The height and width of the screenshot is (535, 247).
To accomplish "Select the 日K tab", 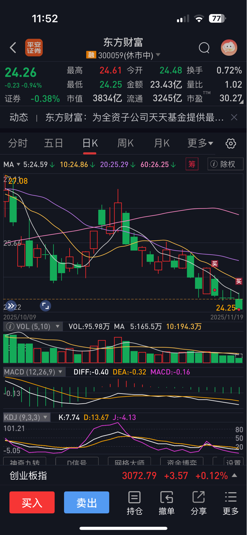I will click(x=90, y=143).
